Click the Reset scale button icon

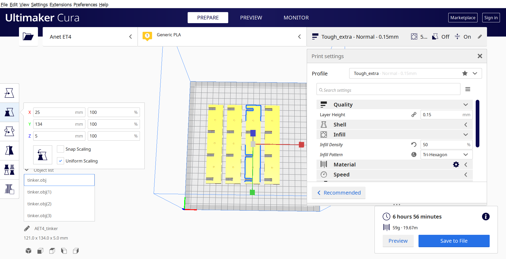(x=42, y=155)
